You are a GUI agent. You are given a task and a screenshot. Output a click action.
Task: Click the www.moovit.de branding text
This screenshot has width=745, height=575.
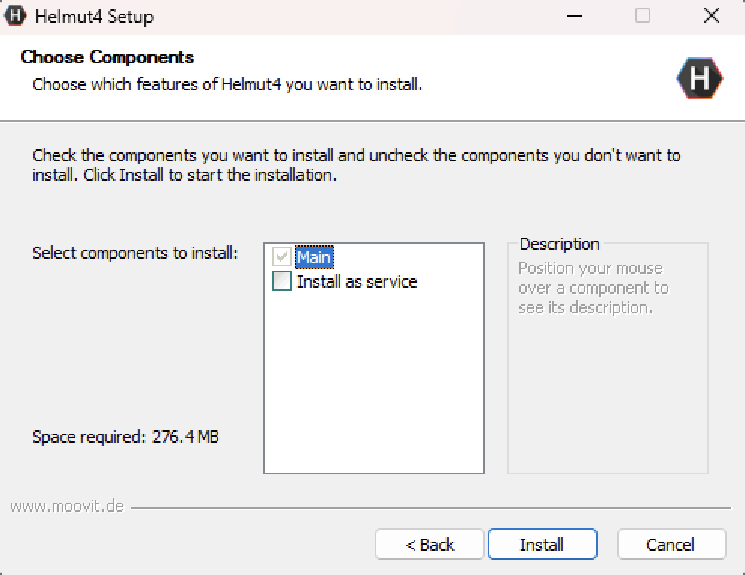[x=67, y=506]
